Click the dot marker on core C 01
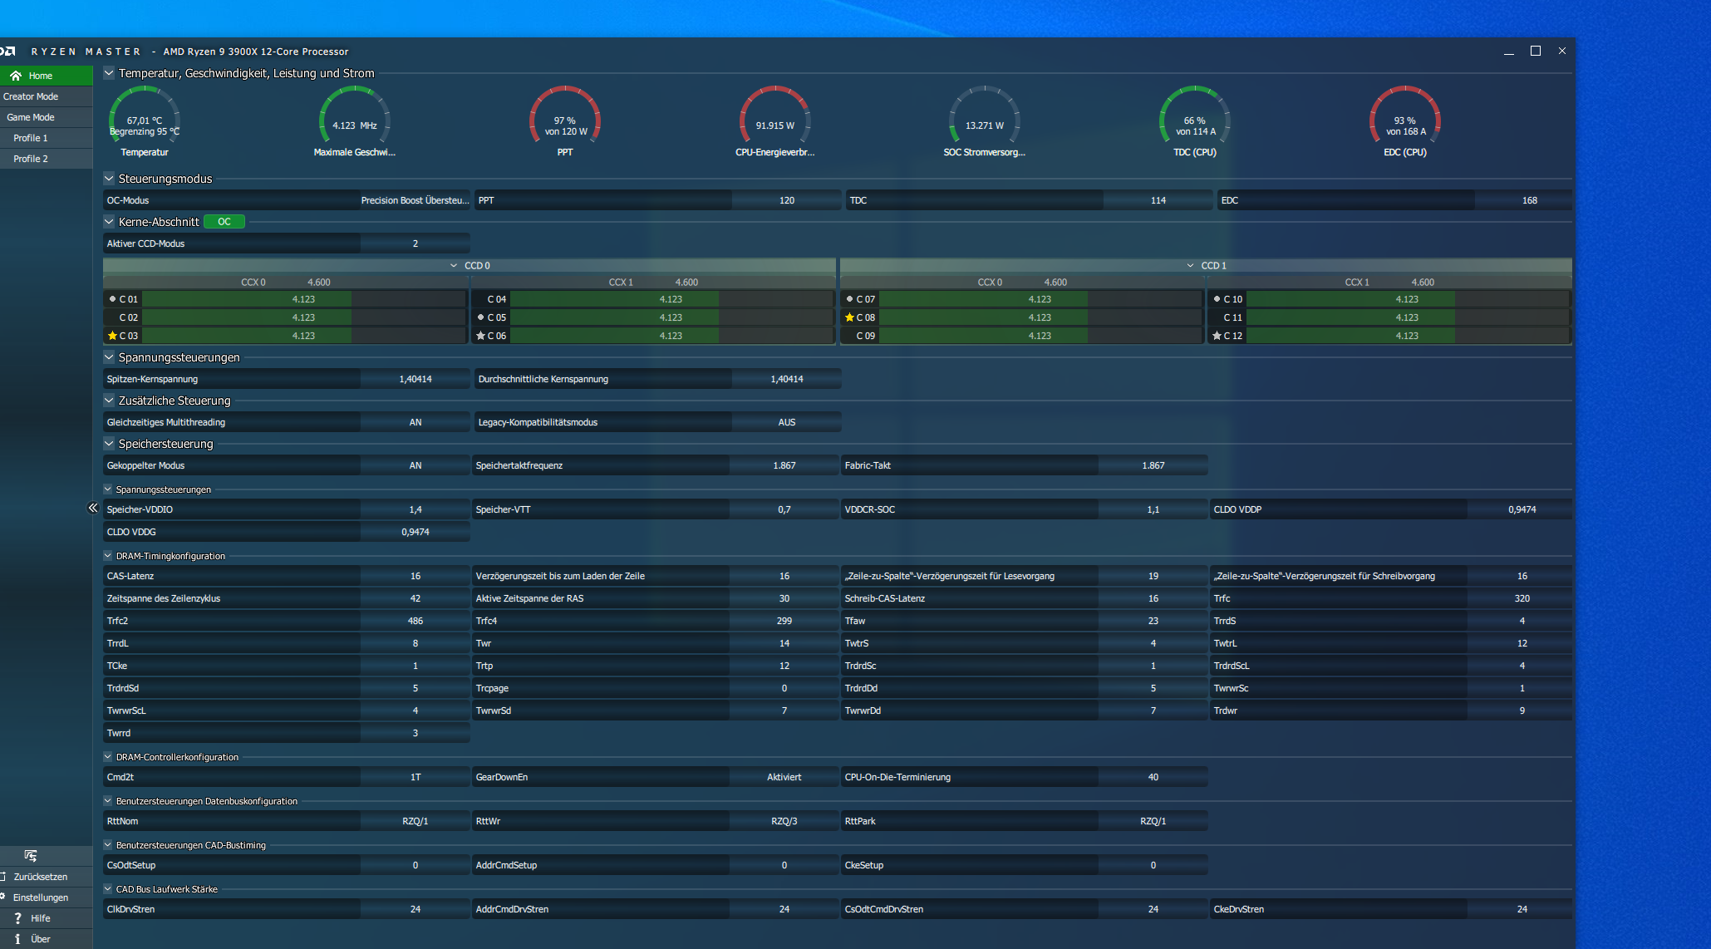The width and height of the screenshot is (1711, 949). point(112,299)
